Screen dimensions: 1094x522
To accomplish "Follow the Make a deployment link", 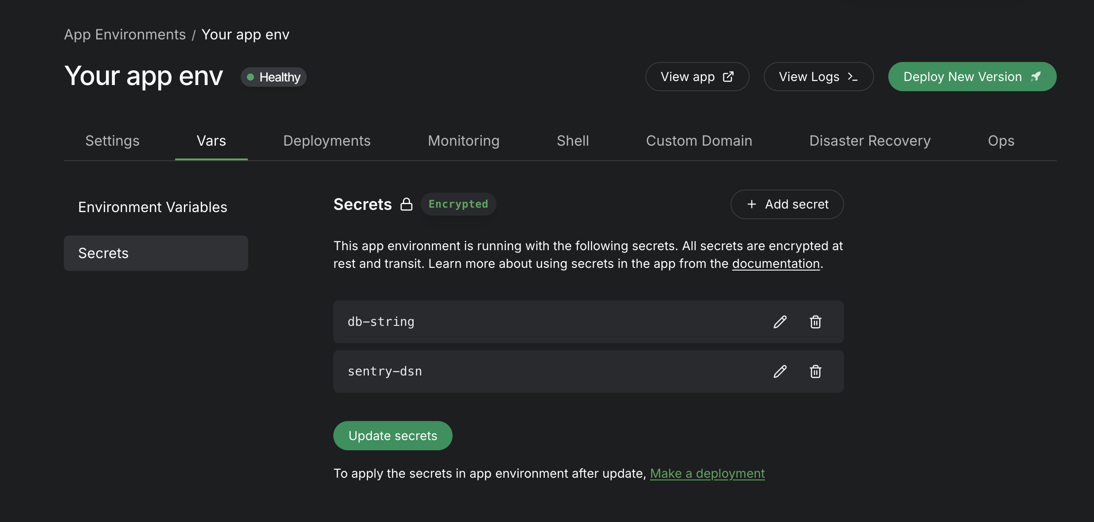I will [707, 473].
